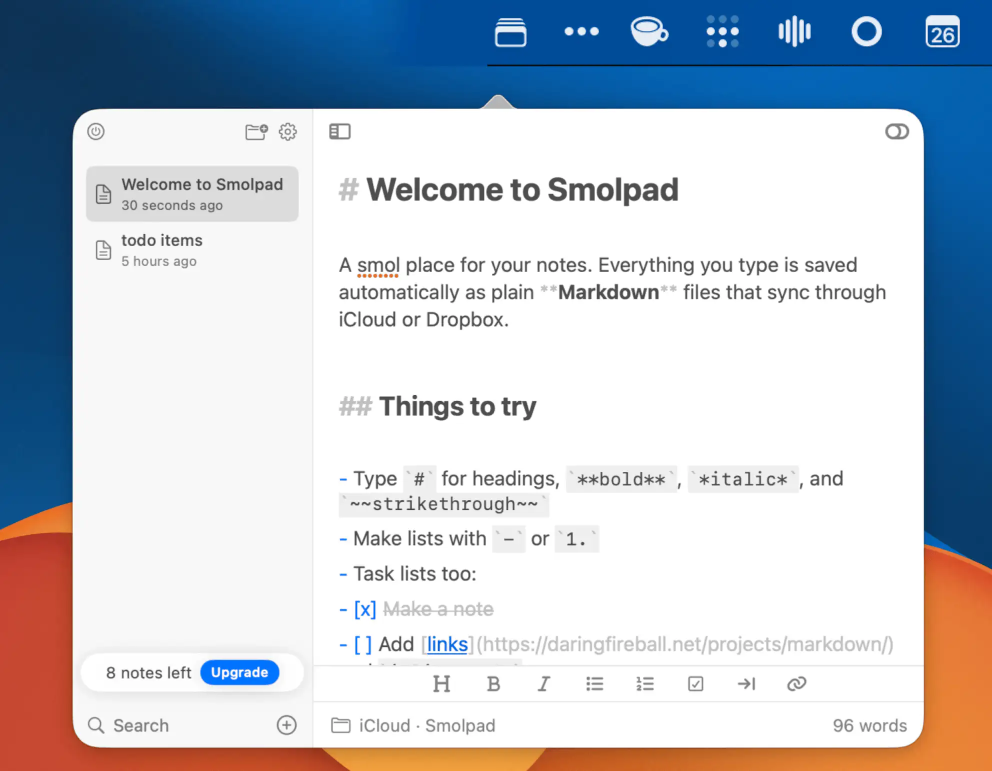
Task: Click the indent arrow icon
Action: tap(746, 683)
